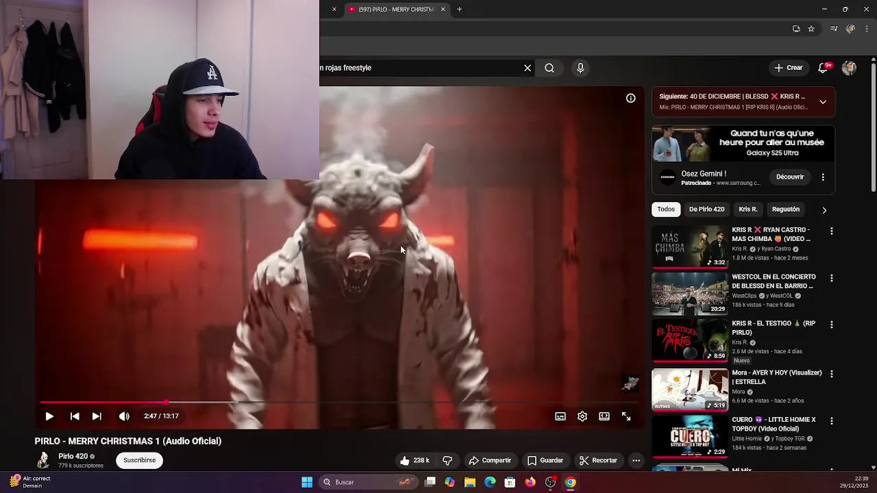The height and width of the screenshot is (493, 877).
Task: Click the YouTube search magnifier button
Action: pyautogui.click(x=549, y=68)
